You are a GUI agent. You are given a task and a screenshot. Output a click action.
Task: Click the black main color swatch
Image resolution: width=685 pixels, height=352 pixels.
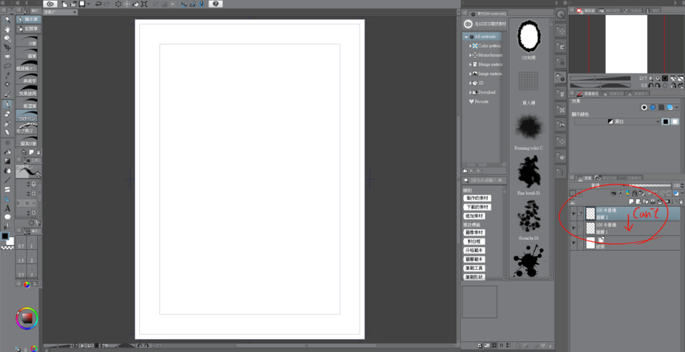[x=5, y=236]
